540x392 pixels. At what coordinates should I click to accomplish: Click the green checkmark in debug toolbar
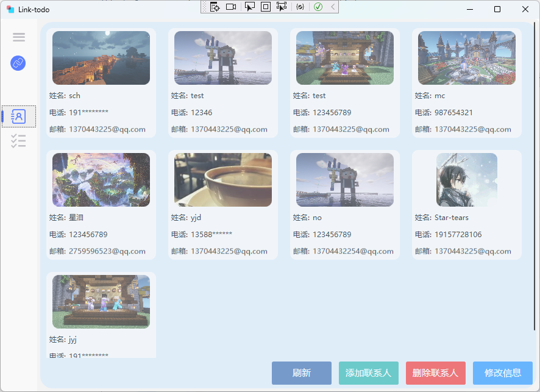point(318,7)
